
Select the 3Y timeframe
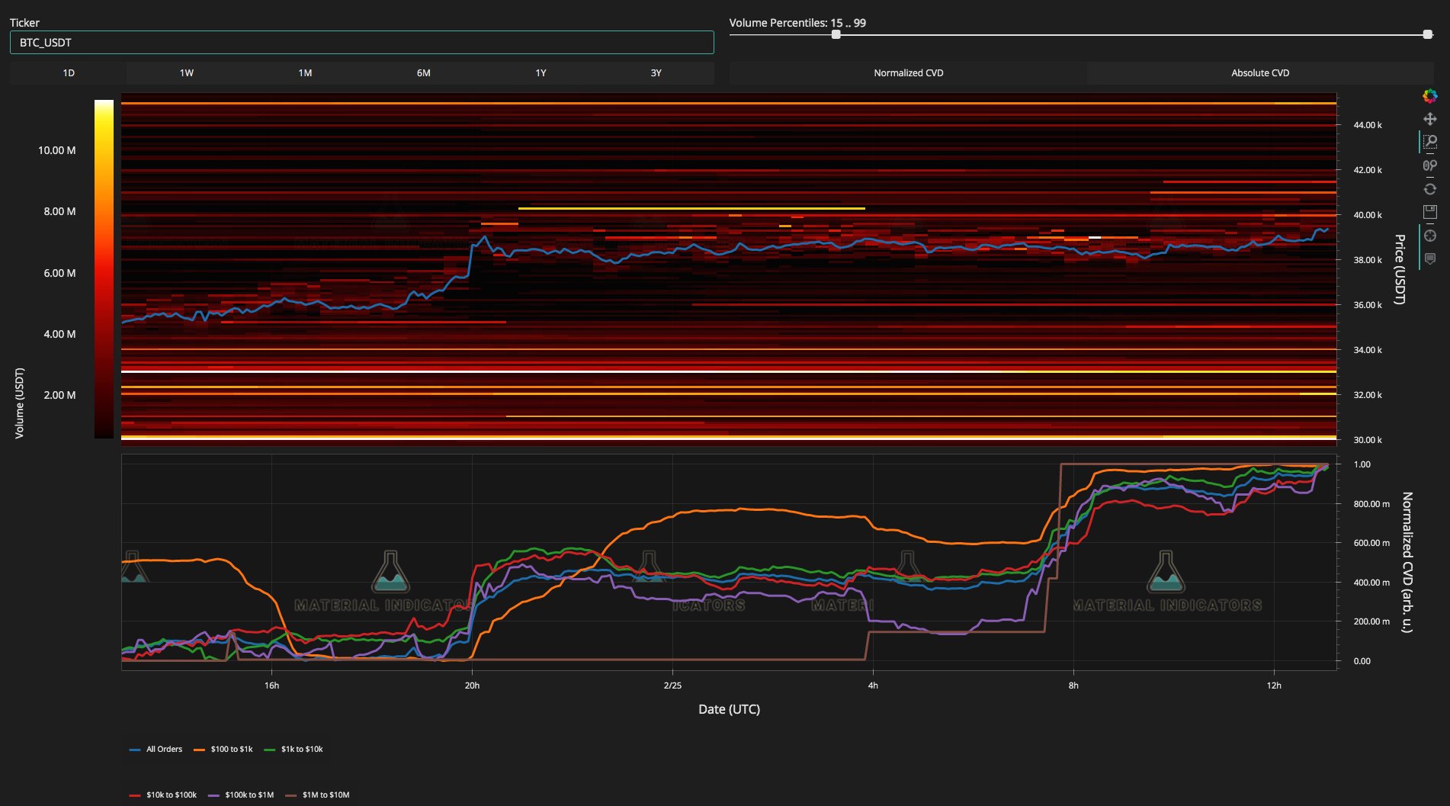click(656, 73)
